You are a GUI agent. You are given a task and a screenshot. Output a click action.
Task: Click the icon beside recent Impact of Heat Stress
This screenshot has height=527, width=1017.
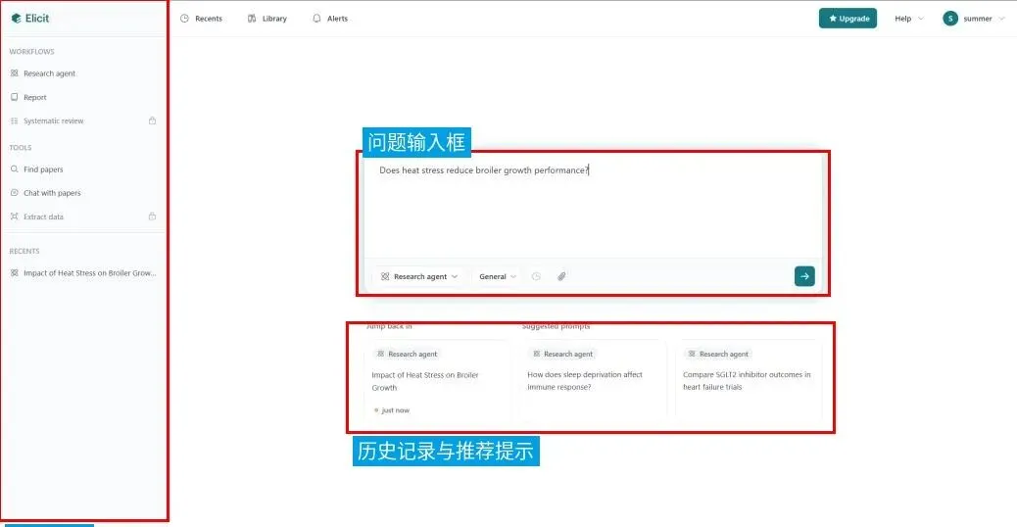tap(15, 273)
